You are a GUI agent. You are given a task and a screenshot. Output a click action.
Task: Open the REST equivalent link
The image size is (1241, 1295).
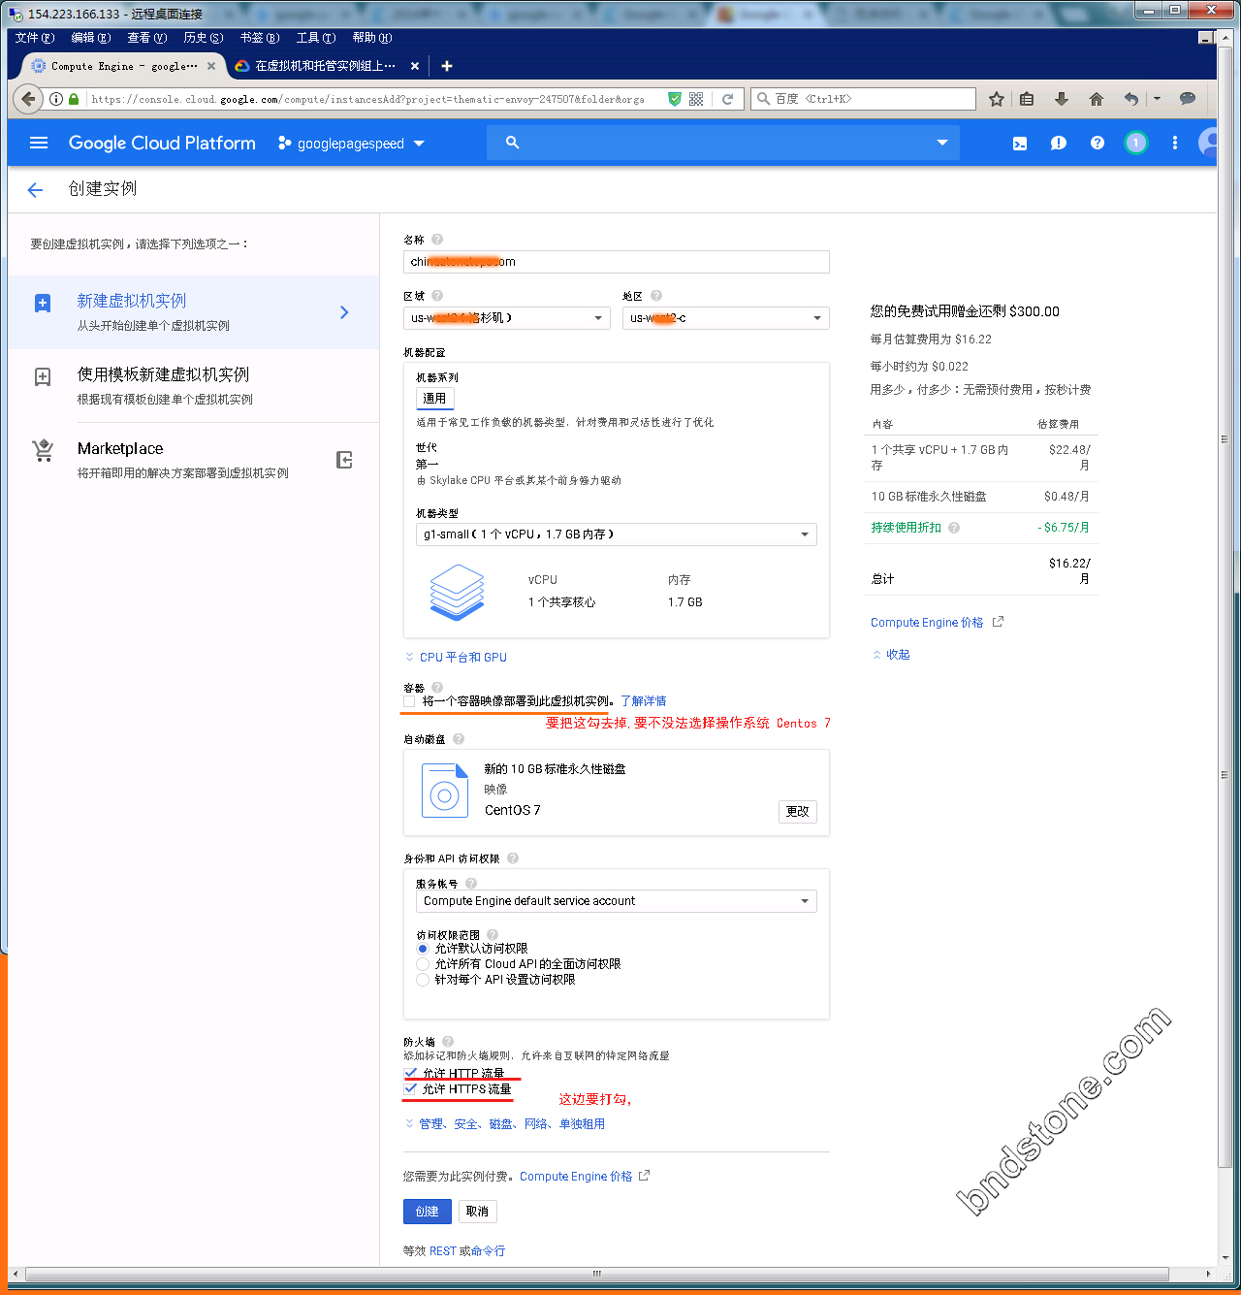click(x=443, y=1251)
